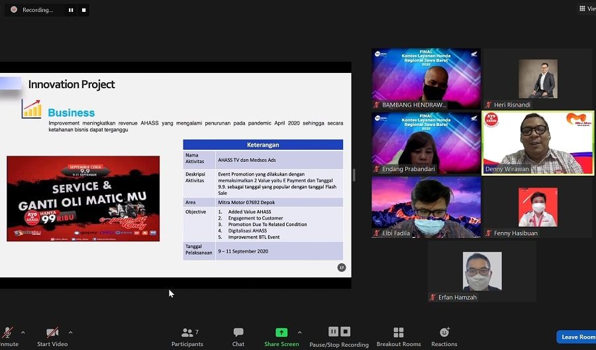Expand audio options arrow next to Unmute
Viewport: 596px width, 350px height.
23,333
